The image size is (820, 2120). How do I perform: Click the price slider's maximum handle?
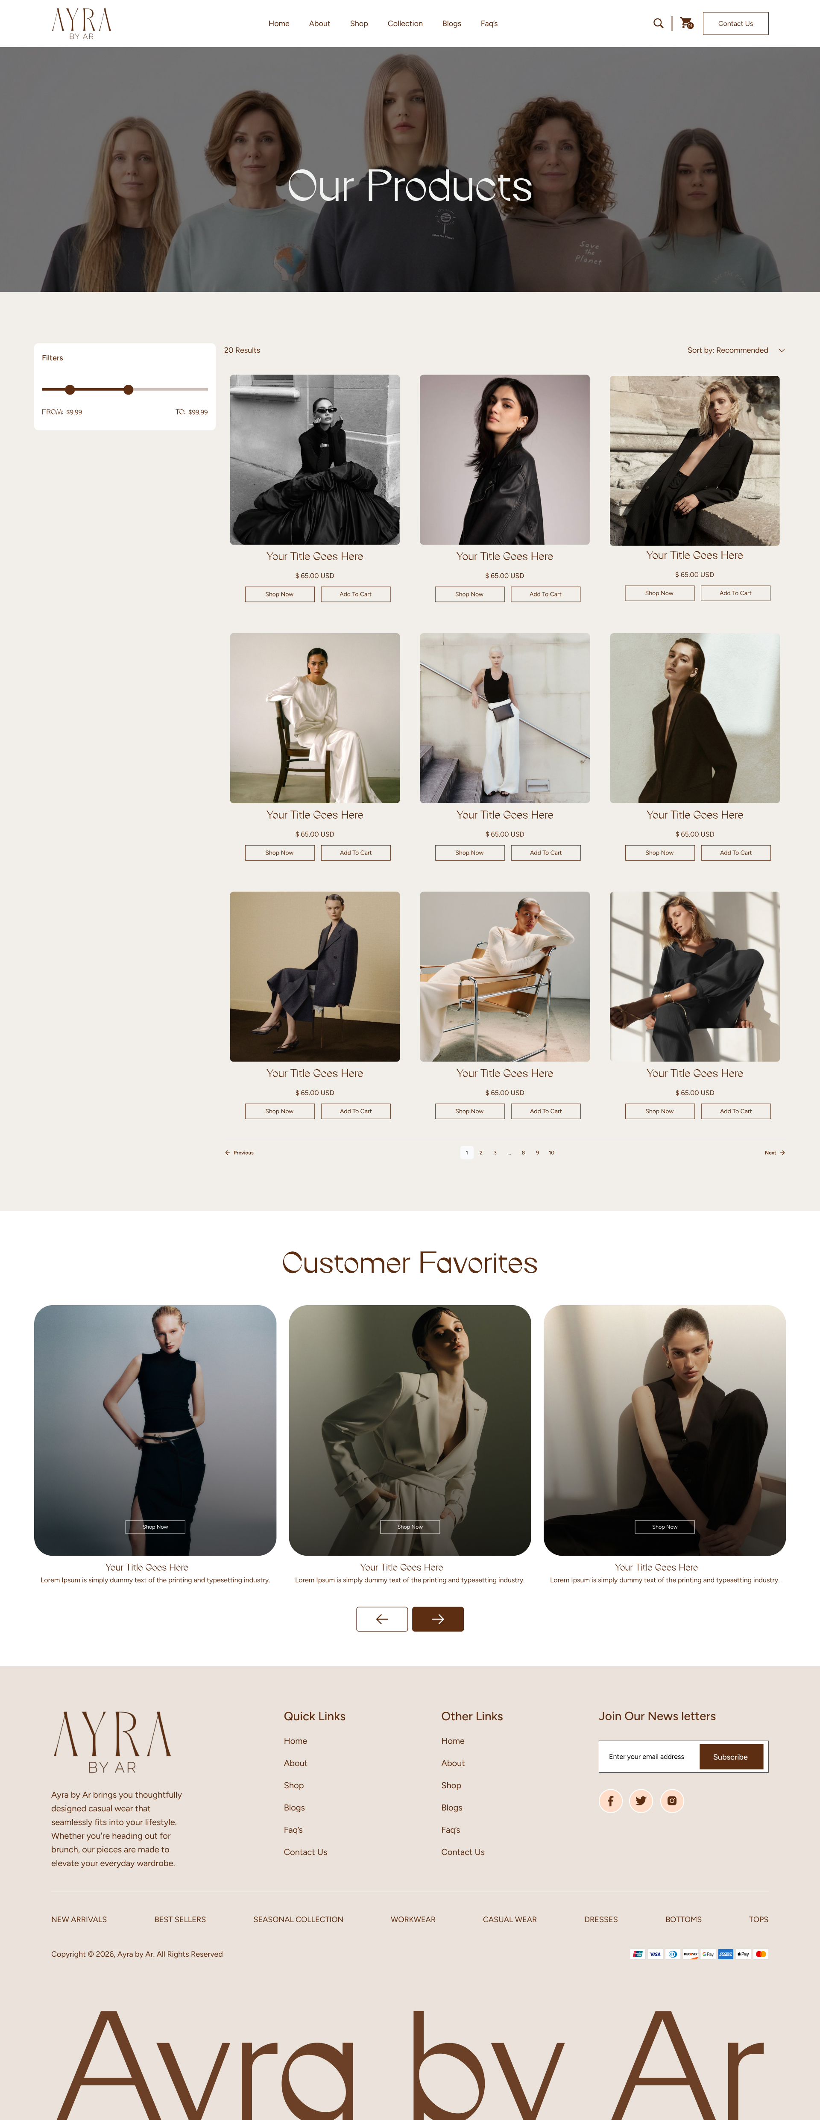(128, 389)
